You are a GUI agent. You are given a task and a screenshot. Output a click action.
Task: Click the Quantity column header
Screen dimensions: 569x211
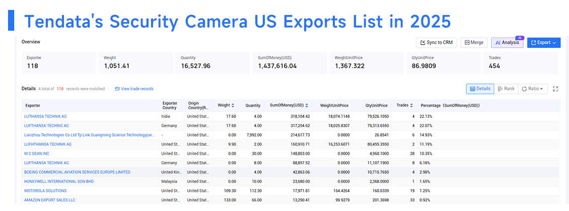(253, 105)
